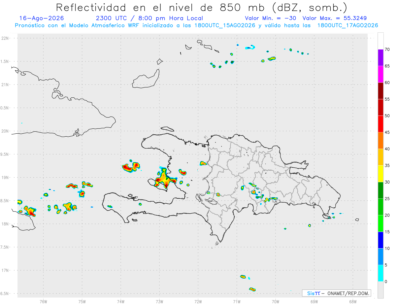Viewport: 396px width, 306px height.
Task: Click the date label '16-Ago-2026'
Action: tap(42, 18)
